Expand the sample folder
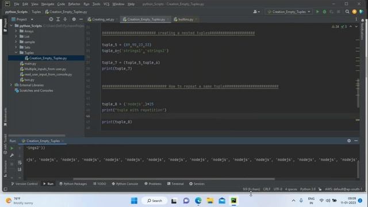The width and height of the screenshot is (368, 207). click(x=16, y=42)
